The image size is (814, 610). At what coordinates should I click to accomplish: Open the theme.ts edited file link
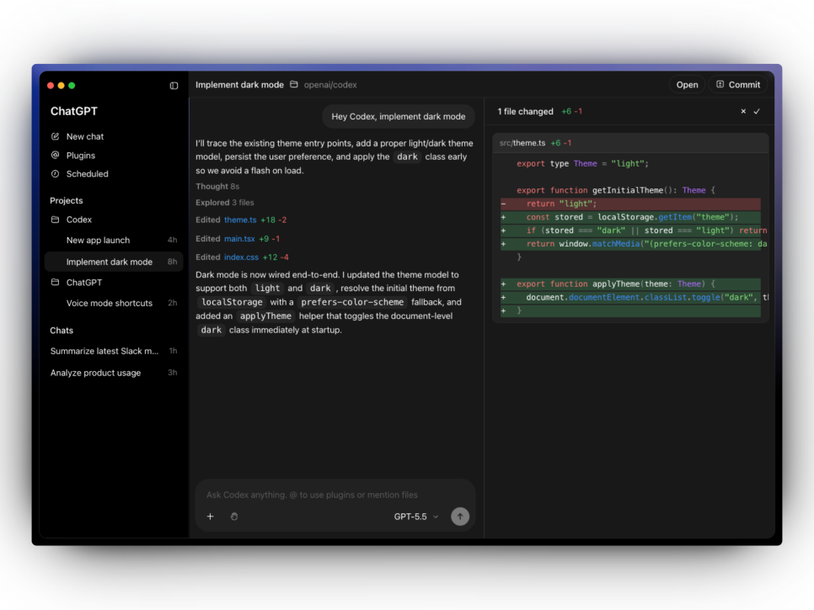pos(240,220)
